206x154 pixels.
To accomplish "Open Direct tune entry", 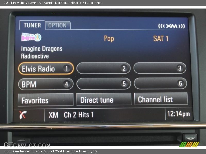I will click(104, 100).
